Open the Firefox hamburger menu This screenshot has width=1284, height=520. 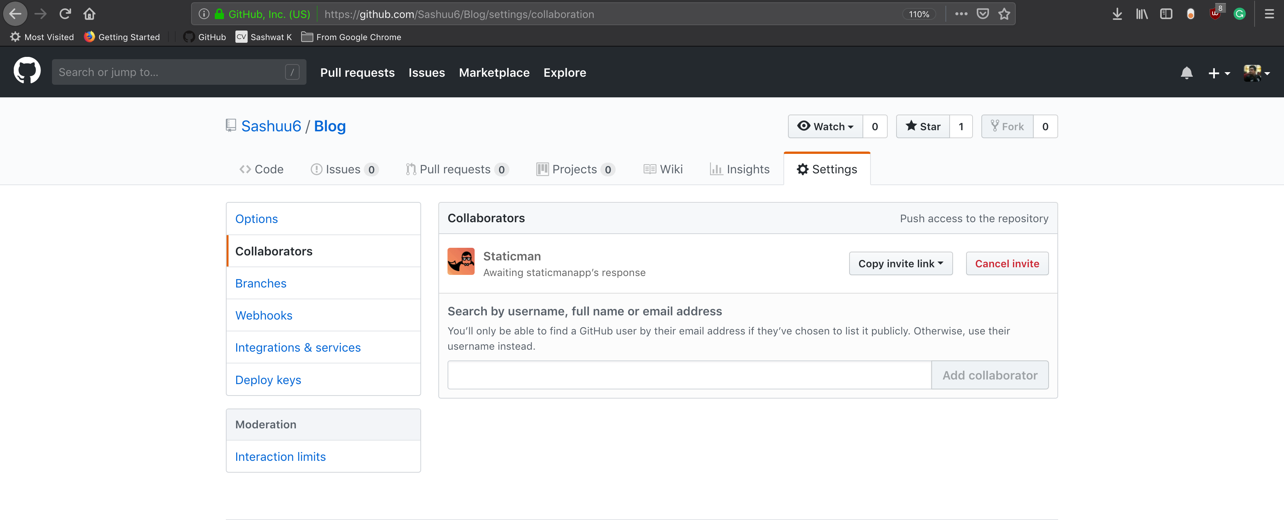[1269, 14]
